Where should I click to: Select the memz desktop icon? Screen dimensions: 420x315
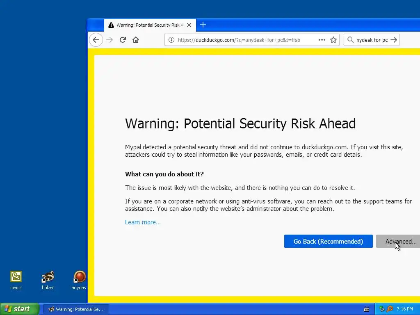[16, 281]
